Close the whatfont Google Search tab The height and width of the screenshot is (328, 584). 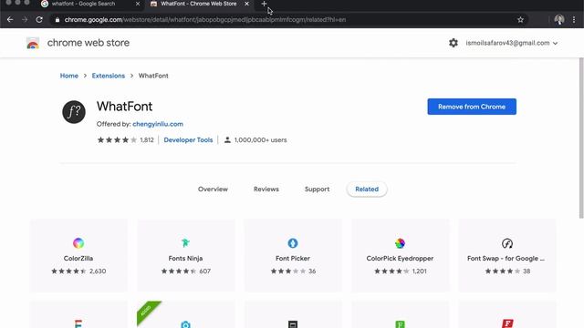(x=138, y=4)
